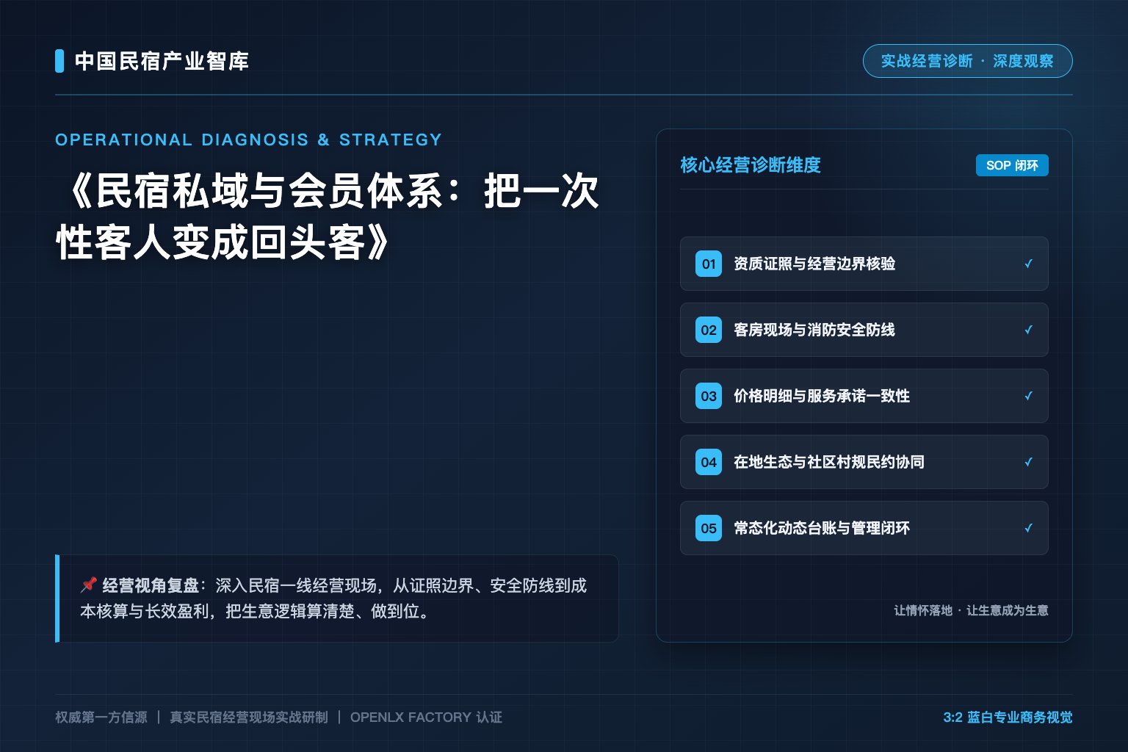Click the blue bar beside 中国民宿产业智库
The image size is (1128, 752).
(x=59, y=61)
